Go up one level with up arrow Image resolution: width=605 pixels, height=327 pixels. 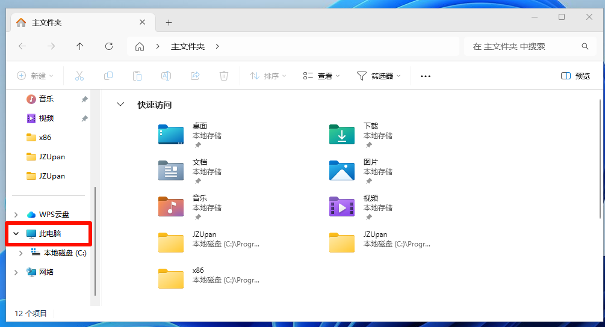click(79, 46)
